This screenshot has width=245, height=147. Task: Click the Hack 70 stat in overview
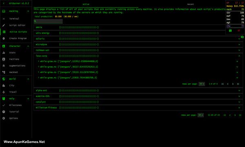point(235,9)
